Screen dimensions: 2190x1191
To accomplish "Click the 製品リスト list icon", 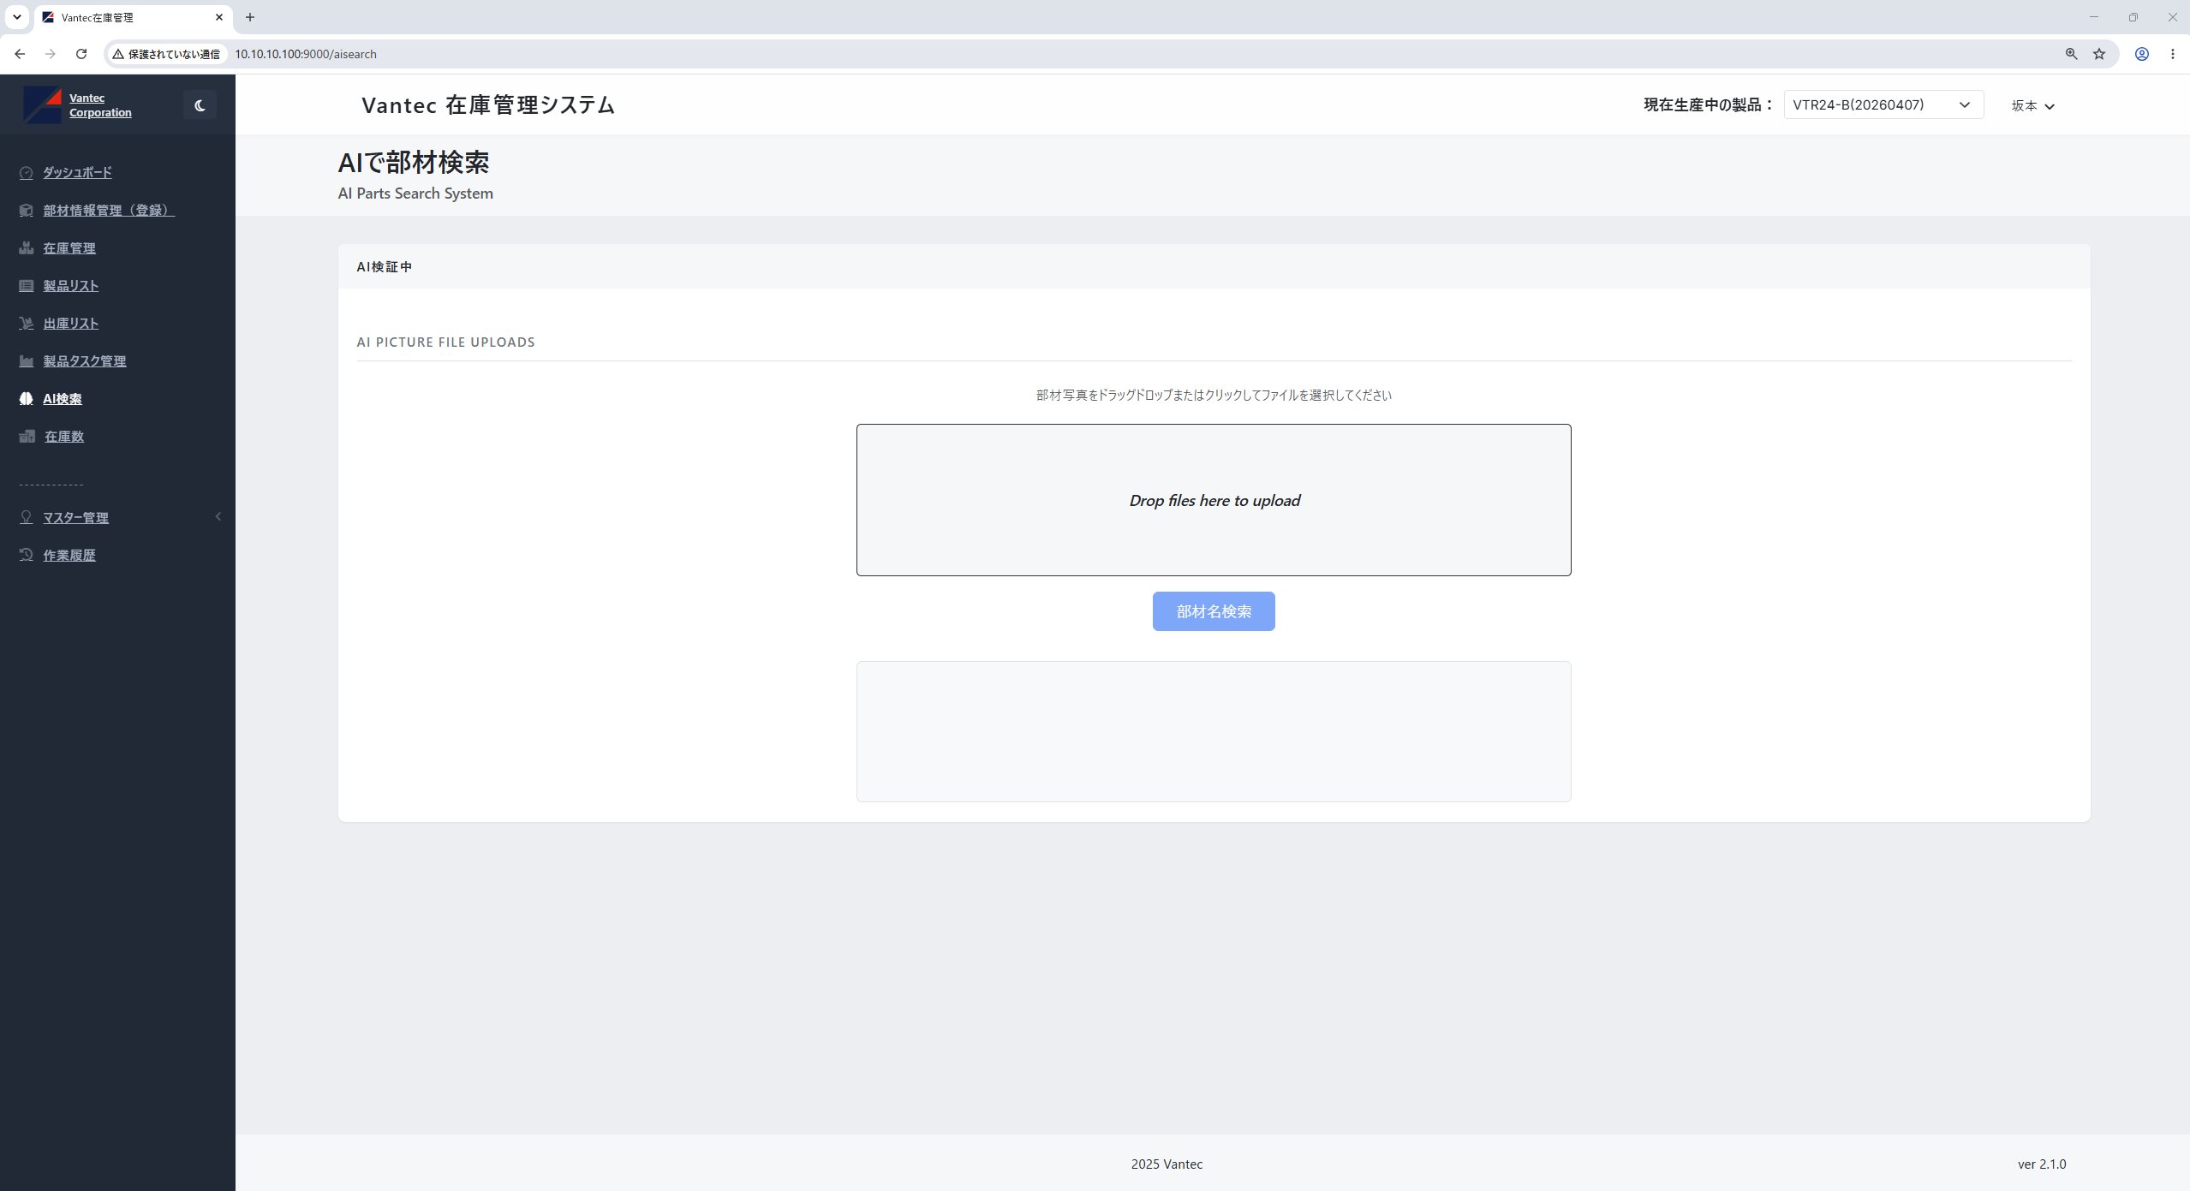I will click(27, 286).
